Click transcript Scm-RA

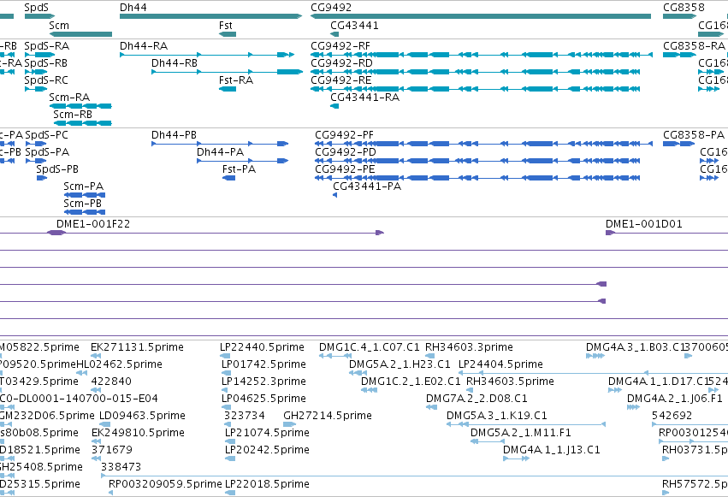point(80,106)
